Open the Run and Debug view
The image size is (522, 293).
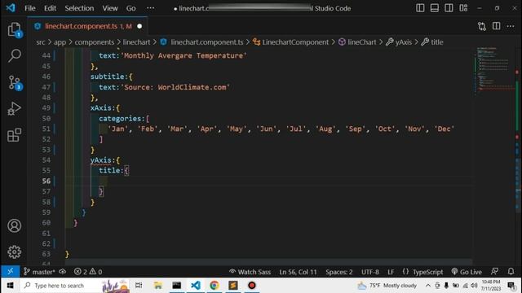tap(15, 108)
